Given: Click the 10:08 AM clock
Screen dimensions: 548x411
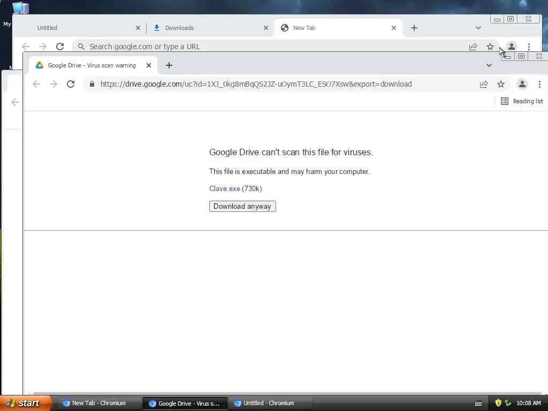Looking at the screenshot, I should pos(528,404).
